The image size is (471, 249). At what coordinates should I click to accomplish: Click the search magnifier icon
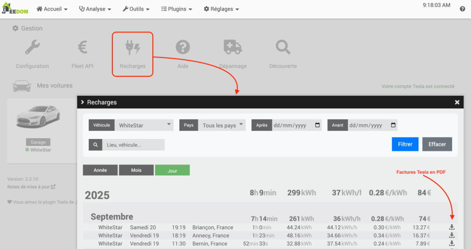[x=95, y=145]
